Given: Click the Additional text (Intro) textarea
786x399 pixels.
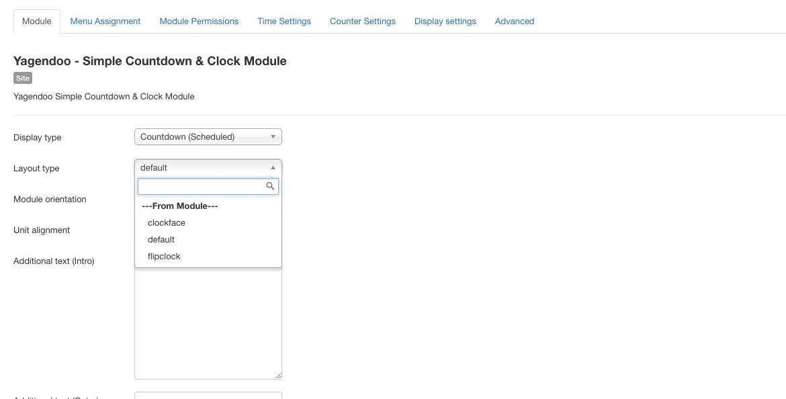Looking at the screenshot, I should (x=208, y=323).
